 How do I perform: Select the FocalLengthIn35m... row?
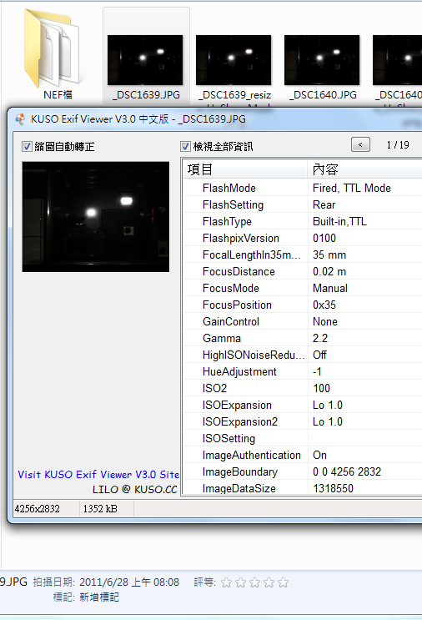point(303,255)
